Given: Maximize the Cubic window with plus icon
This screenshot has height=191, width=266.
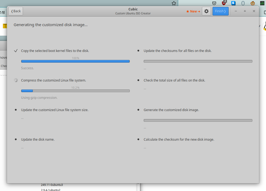Looking at the screenshot, I should click(245, 11).
